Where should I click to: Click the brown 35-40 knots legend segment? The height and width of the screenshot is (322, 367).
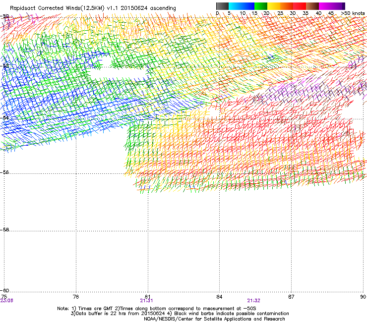(312, 6)
